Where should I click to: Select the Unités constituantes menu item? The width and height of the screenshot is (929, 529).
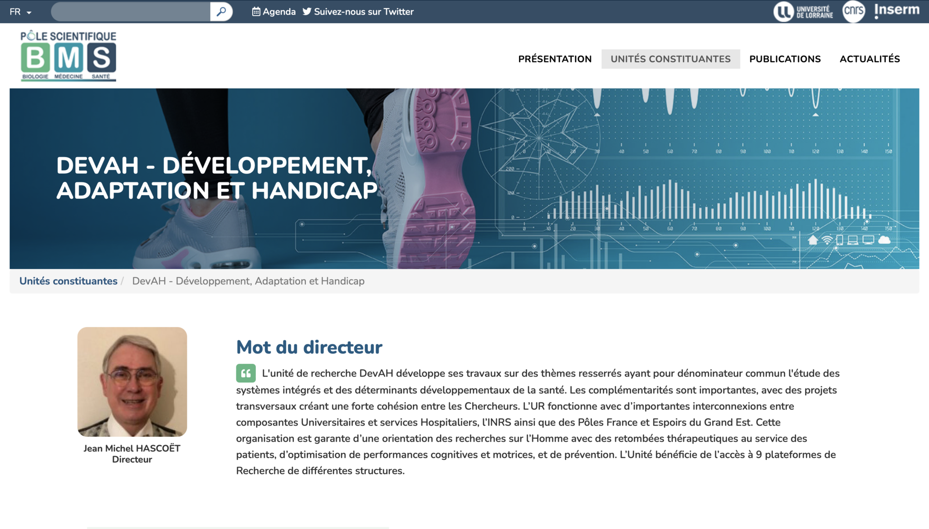[x=670, y=59]
